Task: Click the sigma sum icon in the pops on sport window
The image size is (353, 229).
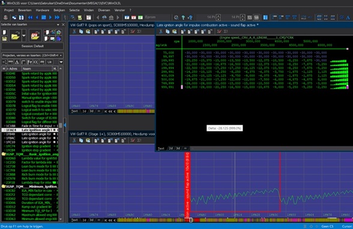Action: point(139,31)
